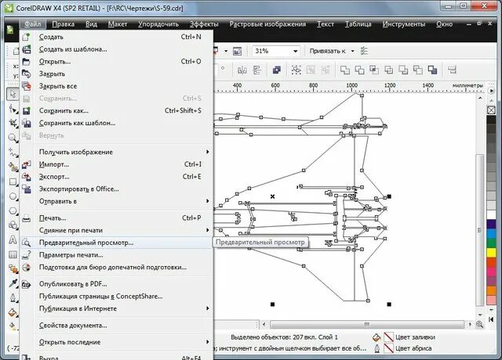Choose Открыть... from File menu
Screen dimensions: 502x360
[117, 61]
